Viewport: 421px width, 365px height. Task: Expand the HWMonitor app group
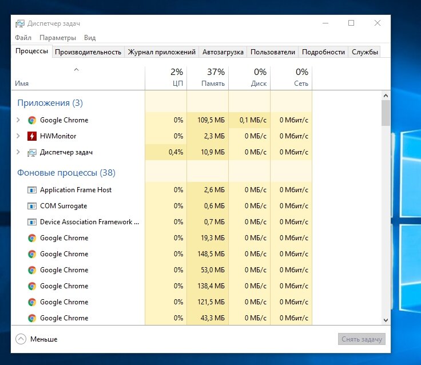tap(18, 136)
